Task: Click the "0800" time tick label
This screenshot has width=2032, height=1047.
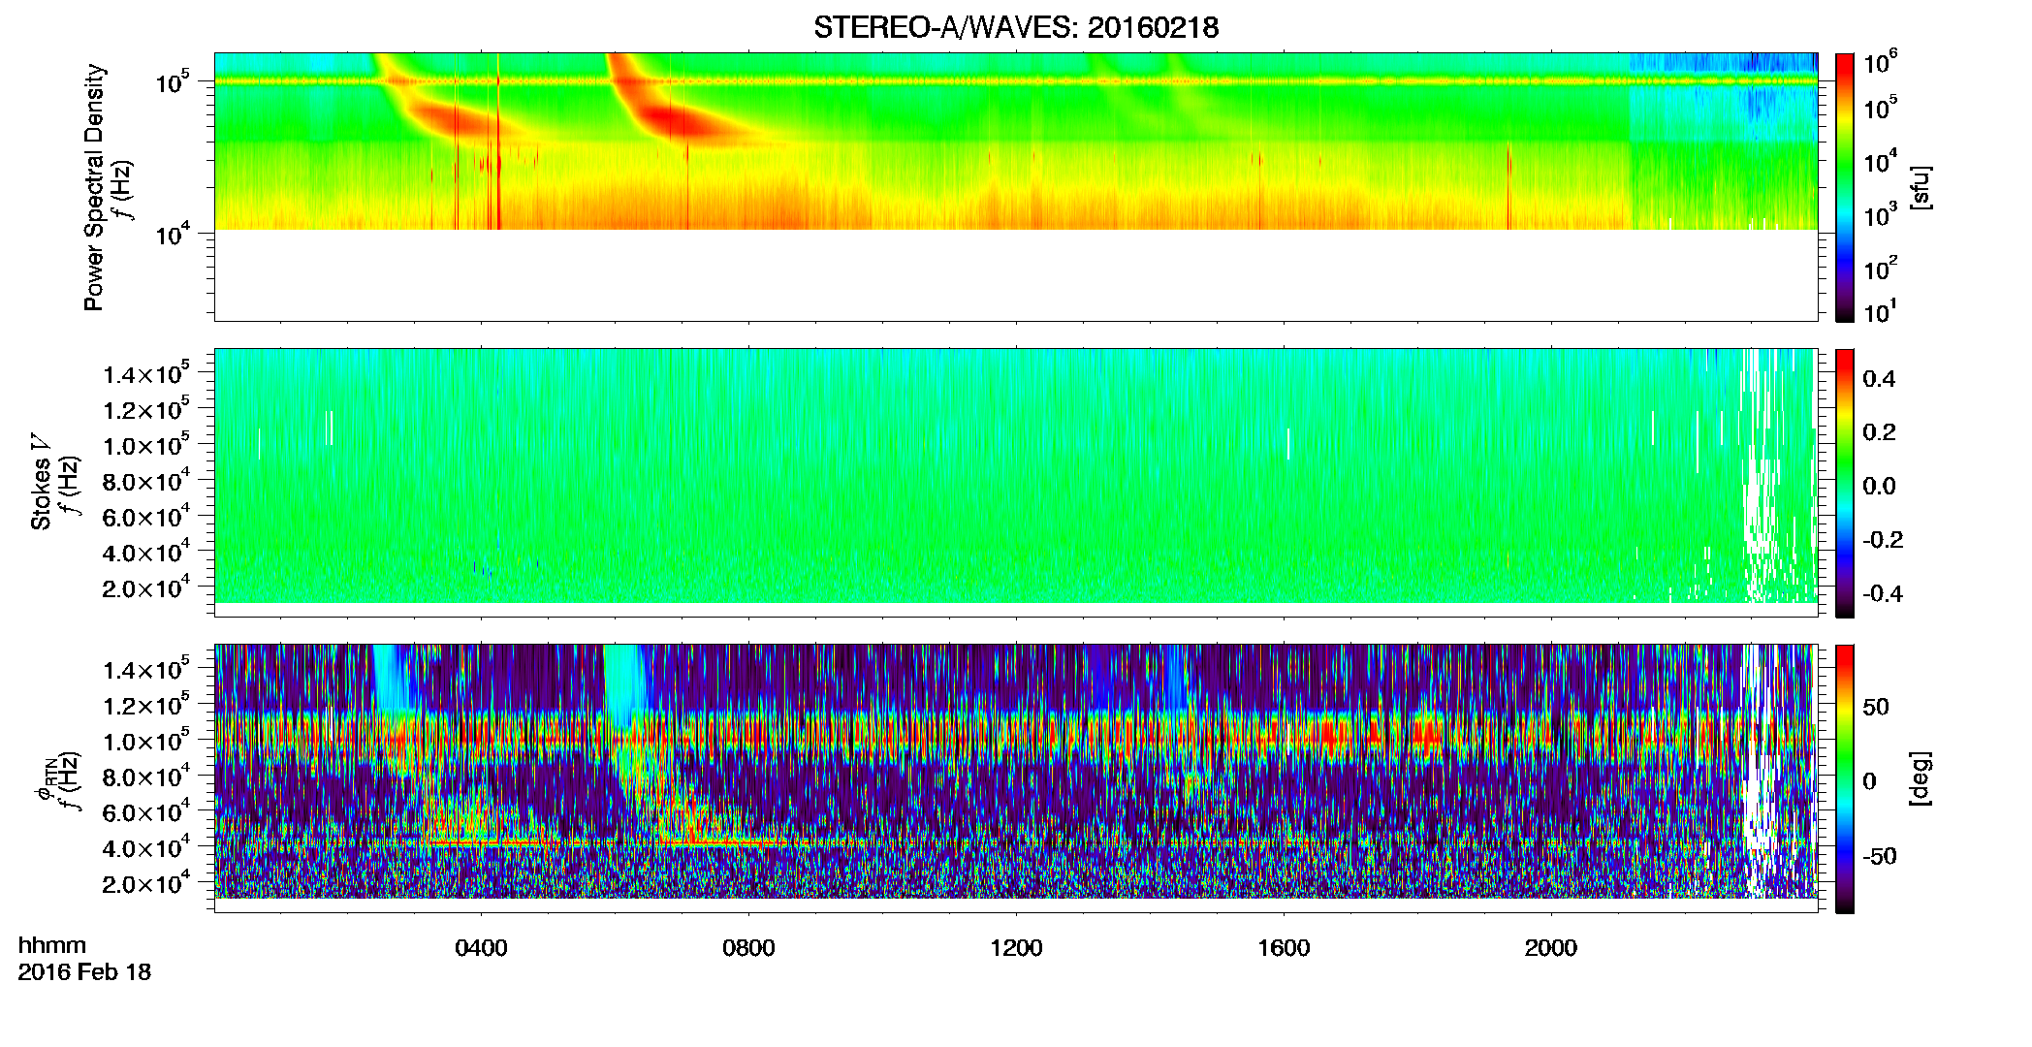Action: point(748,948)
